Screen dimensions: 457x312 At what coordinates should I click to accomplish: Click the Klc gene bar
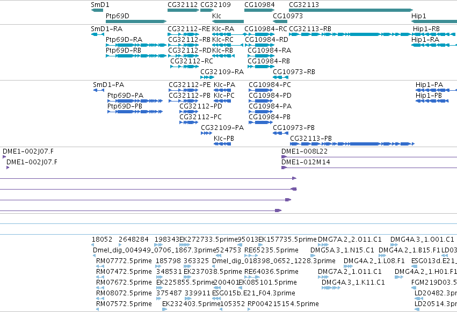[x=228, y=21]
